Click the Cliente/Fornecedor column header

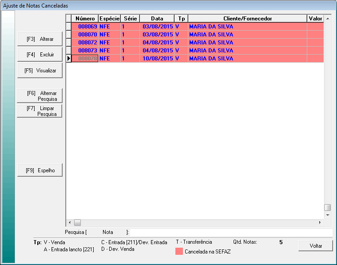(x=247, y=19)
